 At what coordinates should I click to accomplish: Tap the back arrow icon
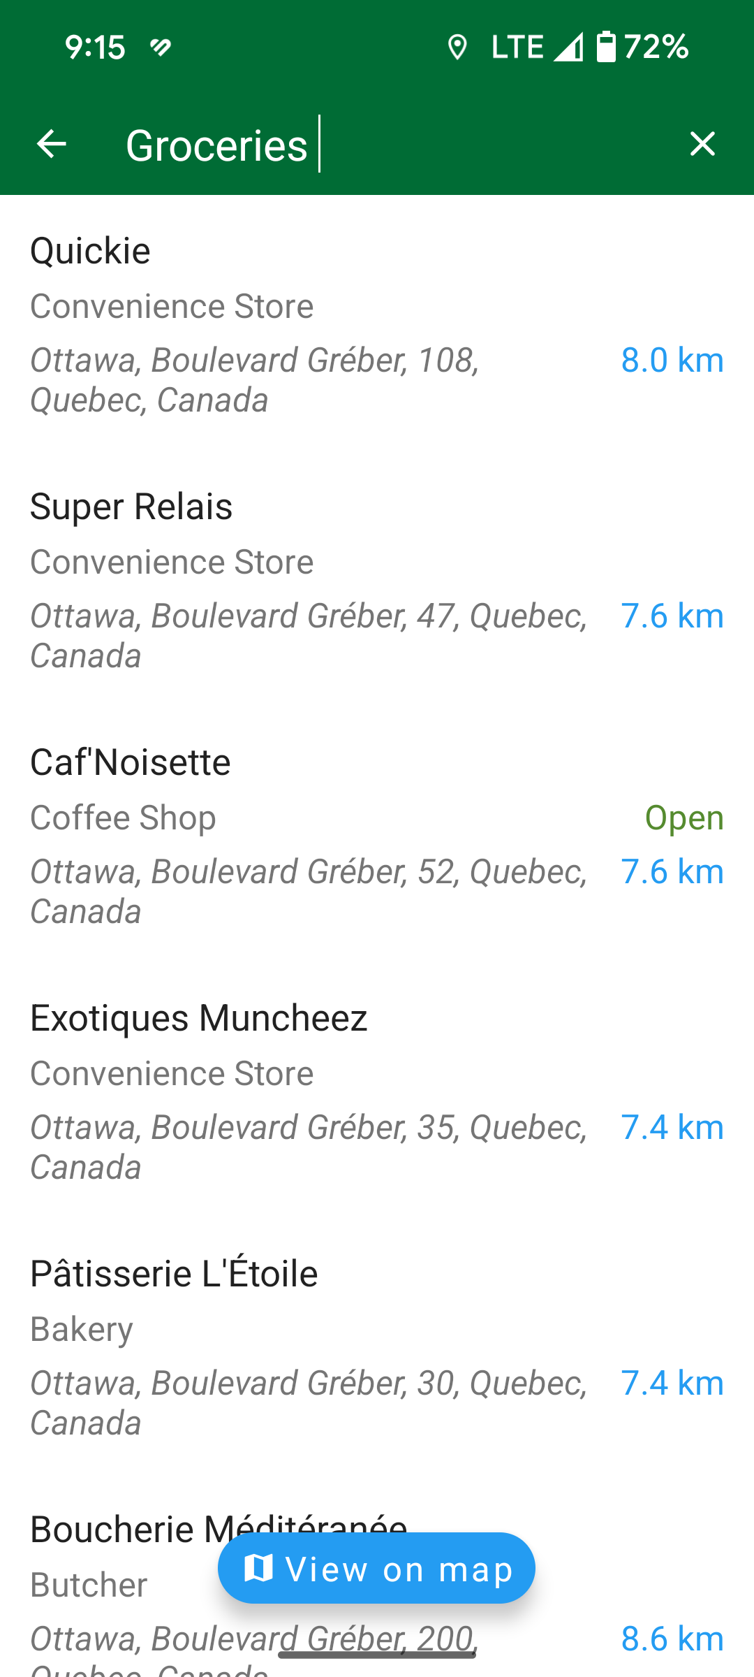click(x=51, y=144)
